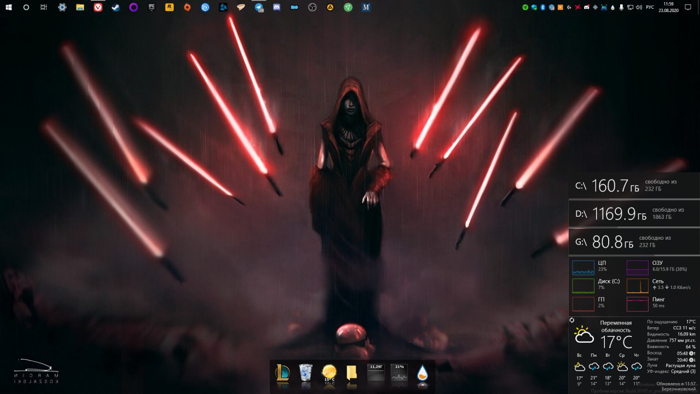Launch Steam from the taskbar

[115, 8]
